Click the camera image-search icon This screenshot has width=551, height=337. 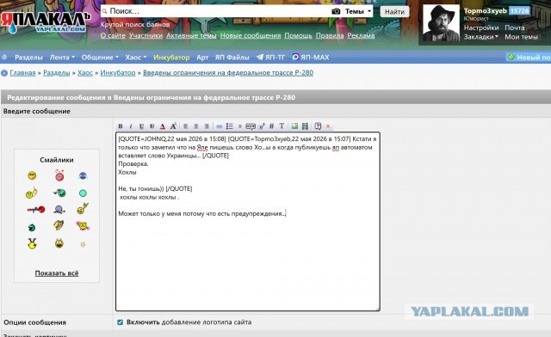point(336,11)
